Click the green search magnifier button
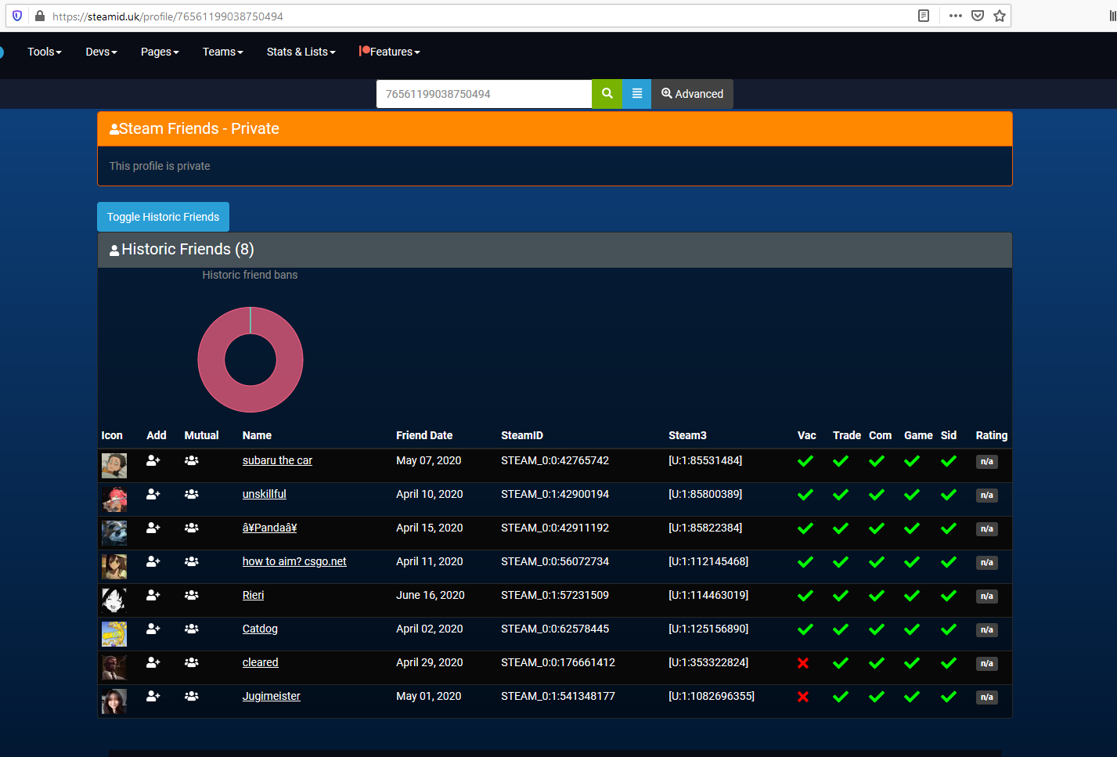 click(607, 94)
